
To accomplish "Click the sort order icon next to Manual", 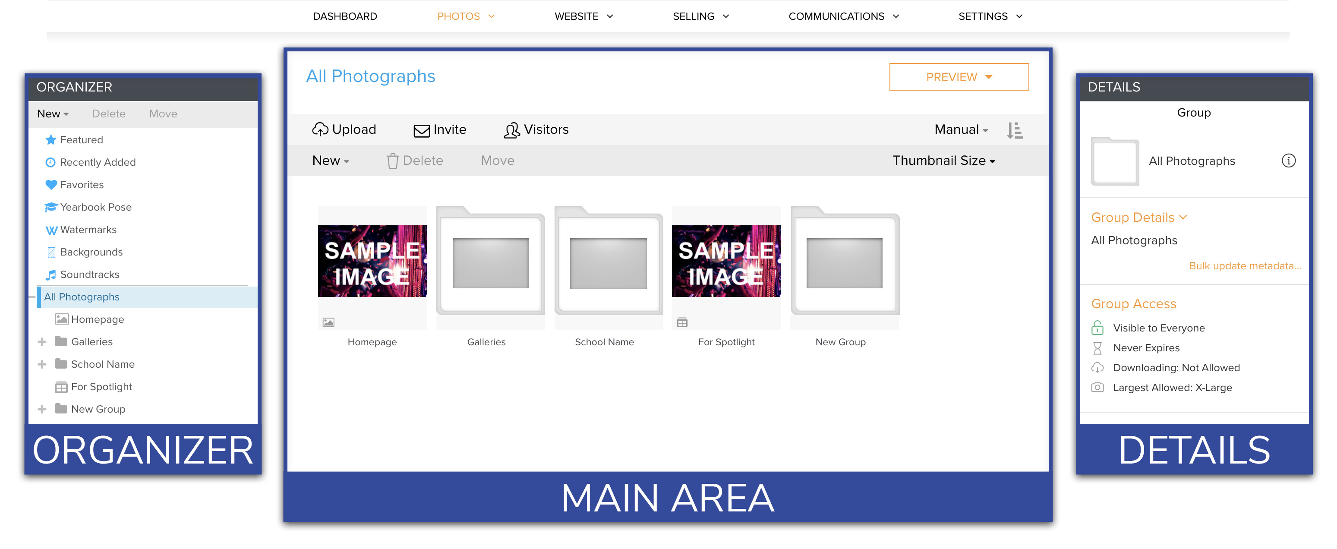I will [1014, 130].
